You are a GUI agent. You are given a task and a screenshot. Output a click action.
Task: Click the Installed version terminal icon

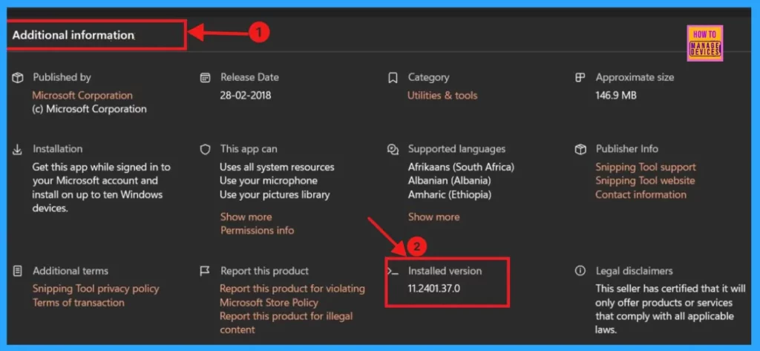tap(393, 271)
